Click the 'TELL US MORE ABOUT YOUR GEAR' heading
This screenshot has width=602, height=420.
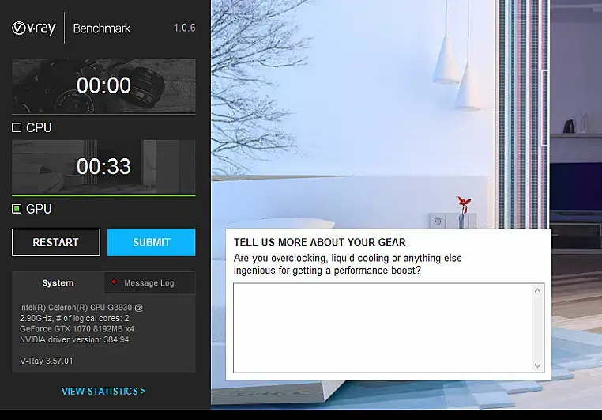click(320, 243)
